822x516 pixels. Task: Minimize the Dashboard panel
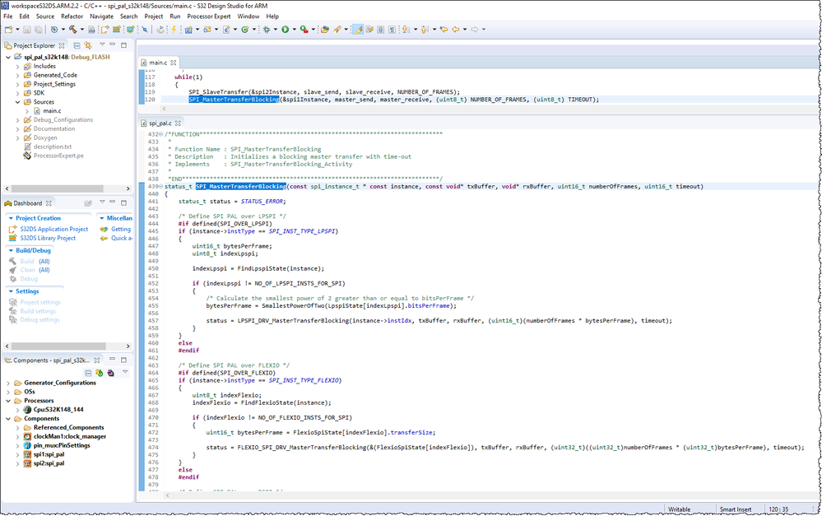point(112,202)
